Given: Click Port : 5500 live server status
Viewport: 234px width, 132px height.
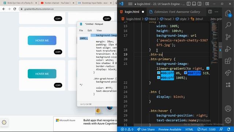Looking at the screenshot, I should pyautogui.click(x=206, y=129).
